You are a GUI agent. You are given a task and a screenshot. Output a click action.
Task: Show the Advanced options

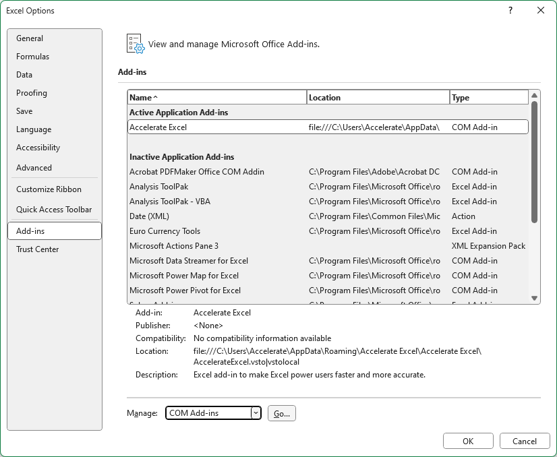click(55, 168)
